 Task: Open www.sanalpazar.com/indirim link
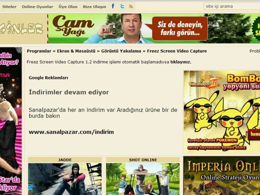71,132
